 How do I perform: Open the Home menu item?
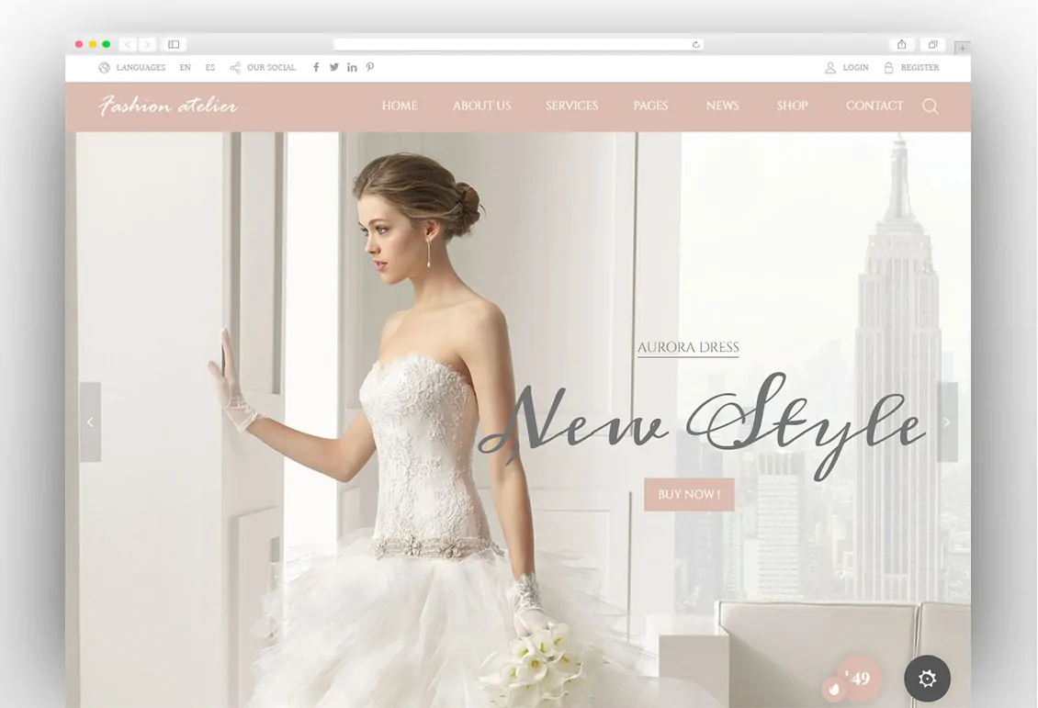coord(400,106)
